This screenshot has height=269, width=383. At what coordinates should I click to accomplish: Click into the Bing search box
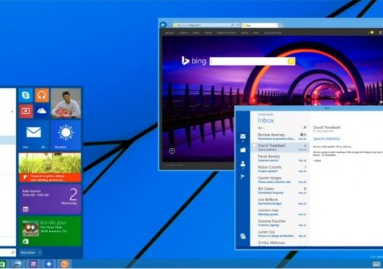click(249, 61)
